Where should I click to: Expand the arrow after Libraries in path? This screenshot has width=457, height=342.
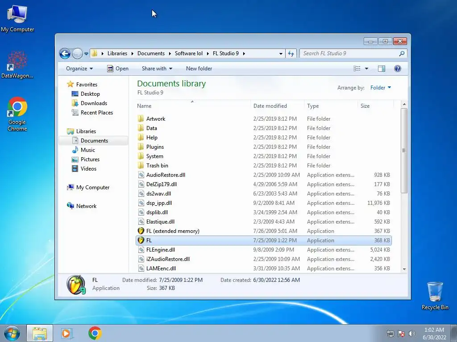point(132,53)
